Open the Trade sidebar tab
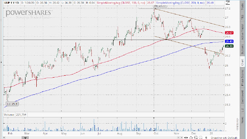The image size is (247, 139). click(x=243, y=7)
